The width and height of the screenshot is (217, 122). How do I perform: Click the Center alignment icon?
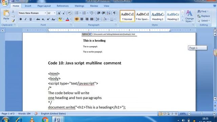click(82, 19)
